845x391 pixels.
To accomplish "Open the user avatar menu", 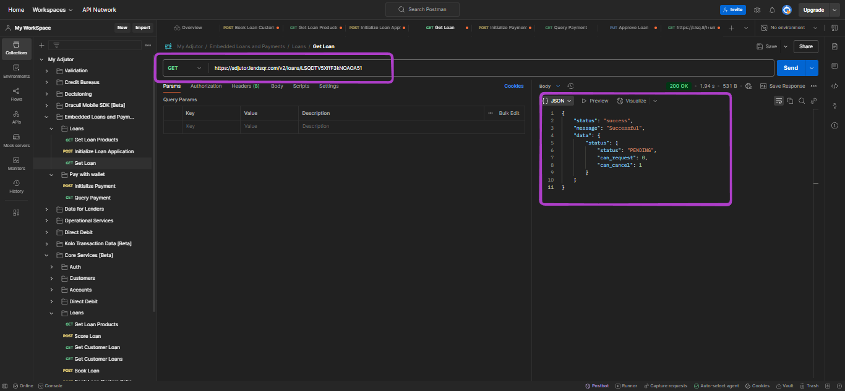I will click(x=787, y=10).
